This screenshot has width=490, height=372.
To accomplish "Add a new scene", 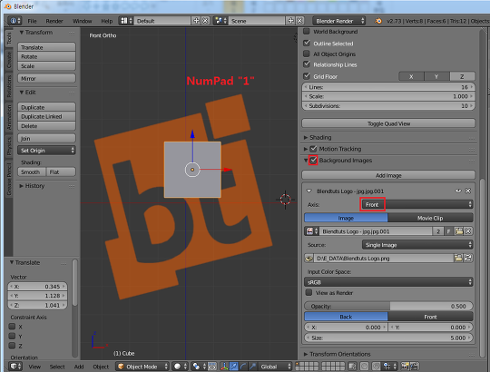I will tap(290, 21).
